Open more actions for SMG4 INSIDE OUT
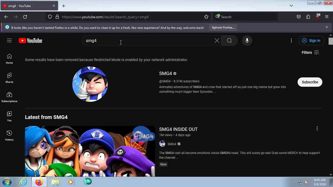This screenshot has width=333, height=187. pyautogui.click(x=317, y=128)
